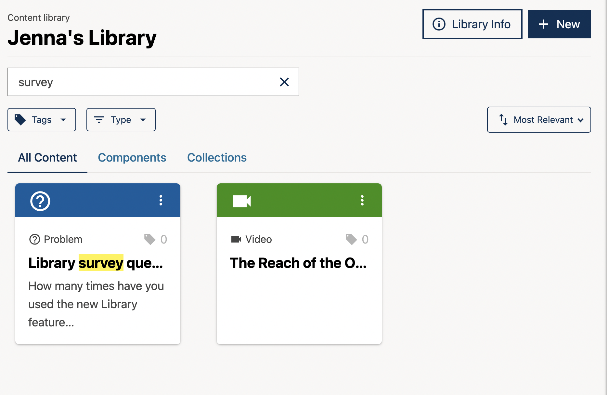Click the New button
Image resolution: width=608 pixels, height=395 pixels.
[x=559, y=24]
